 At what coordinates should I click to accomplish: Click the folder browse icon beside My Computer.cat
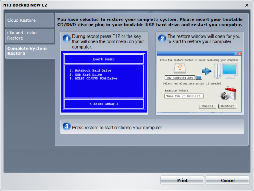[x=199, y=78]
